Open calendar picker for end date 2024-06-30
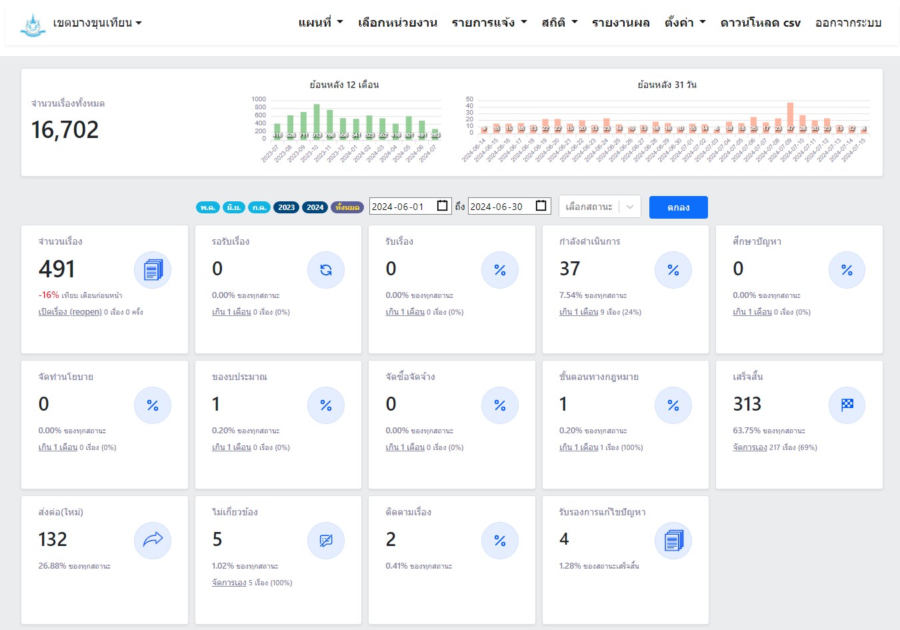This screenshot has width=900, height=630. (x=541, y=206)
